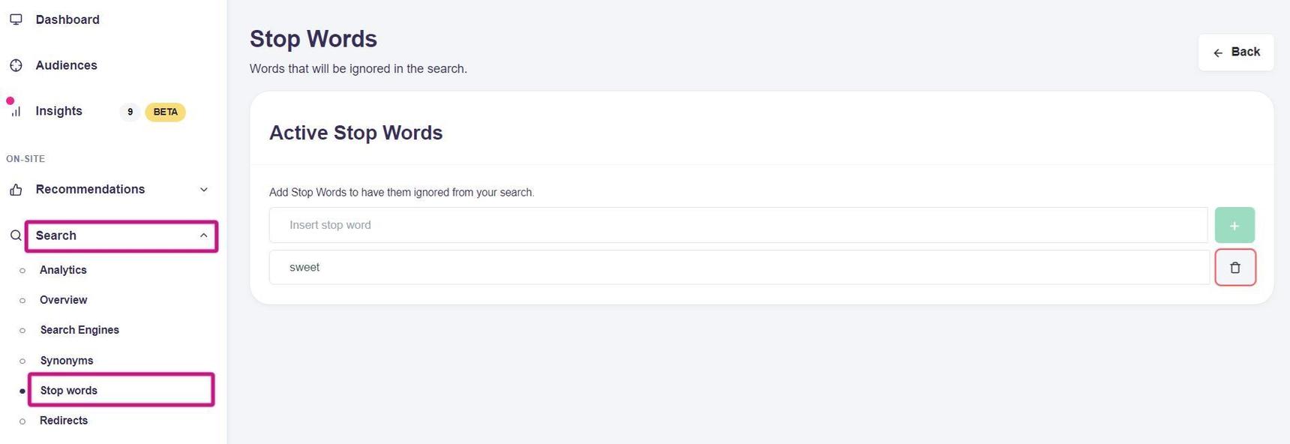
Task: Go to Search Overview page
Action: pos(64,300)
